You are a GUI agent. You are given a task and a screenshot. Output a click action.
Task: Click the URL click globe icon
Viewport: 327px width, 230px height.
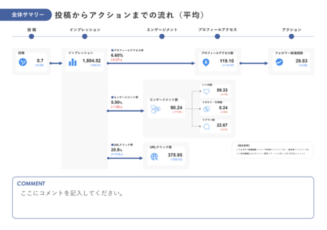click(154, 157)
